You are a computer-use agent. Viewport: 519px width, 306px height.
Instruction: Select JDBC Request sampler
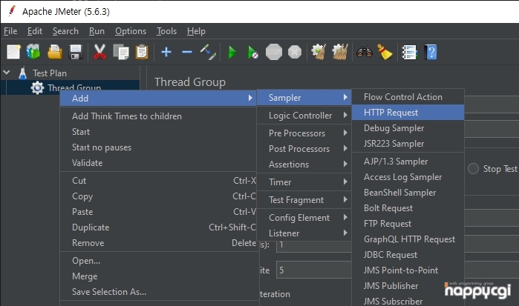[x=408, y=254]
